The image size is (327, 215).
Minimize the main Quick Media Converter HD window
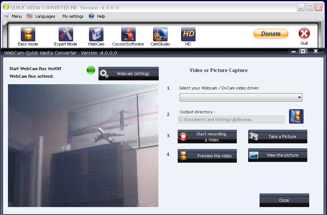(x=300, y=8)
